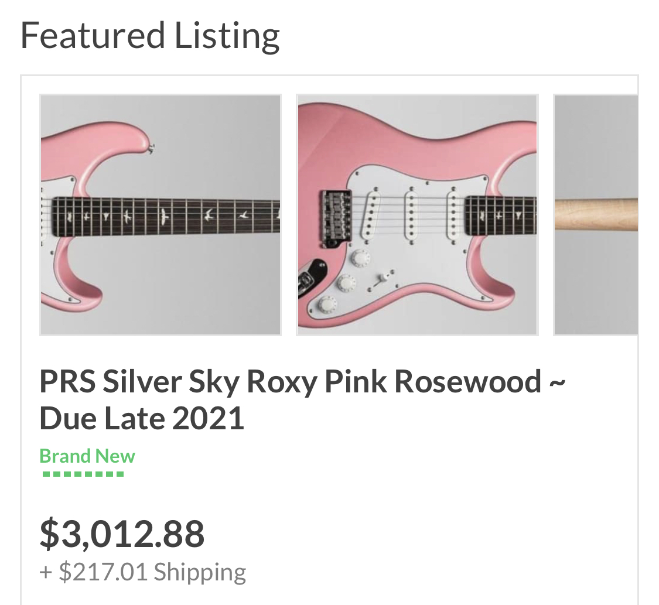Viewport: 659px width, 605px height.
Task: Click the strap button in first photo
Action: 151,148
